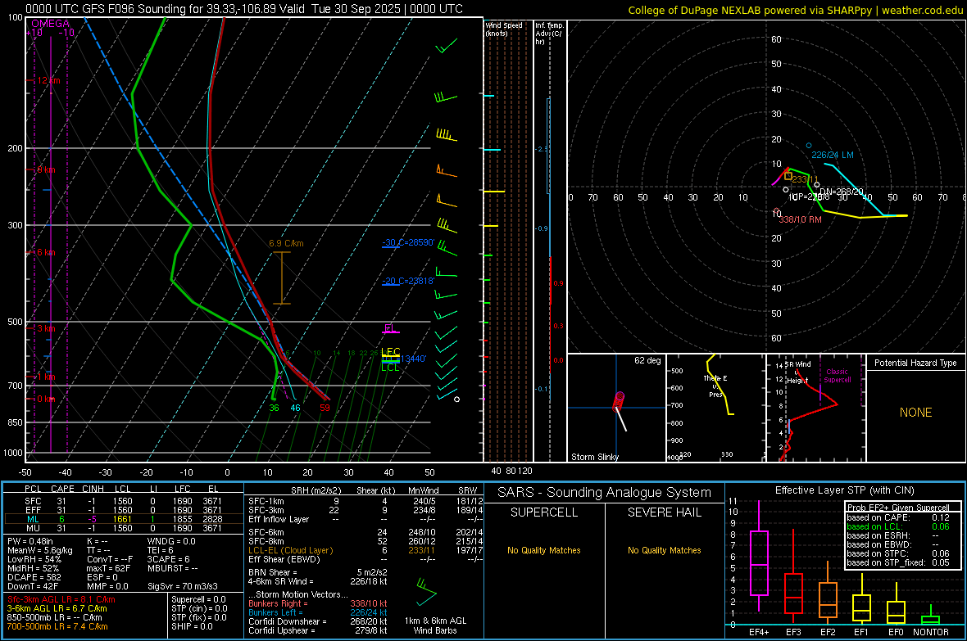967x641 pixels.
Task: Select the highlighted ML parcel row
Action: pos(123,519)
